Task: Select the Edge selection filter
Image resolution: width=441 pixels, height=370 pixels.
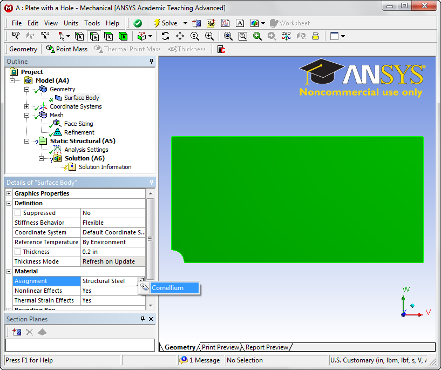Action: point(94,36)
